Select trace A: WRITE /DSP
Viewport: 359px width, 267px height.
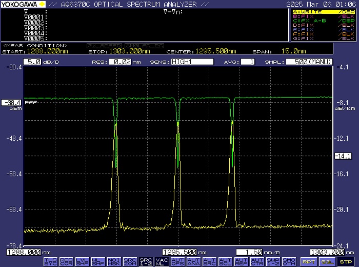324,12
